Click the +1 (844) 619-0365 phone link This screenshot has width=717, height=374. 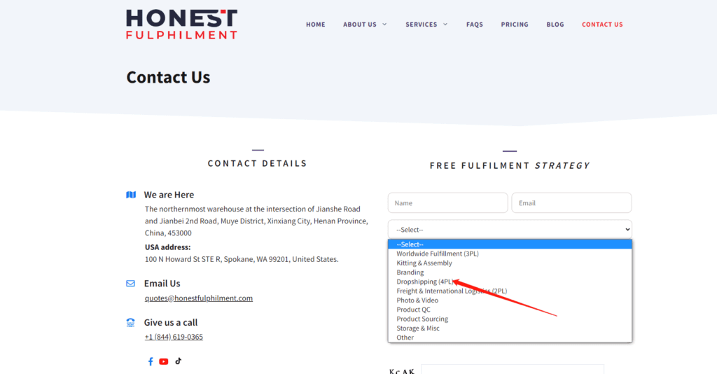(174, 337)
